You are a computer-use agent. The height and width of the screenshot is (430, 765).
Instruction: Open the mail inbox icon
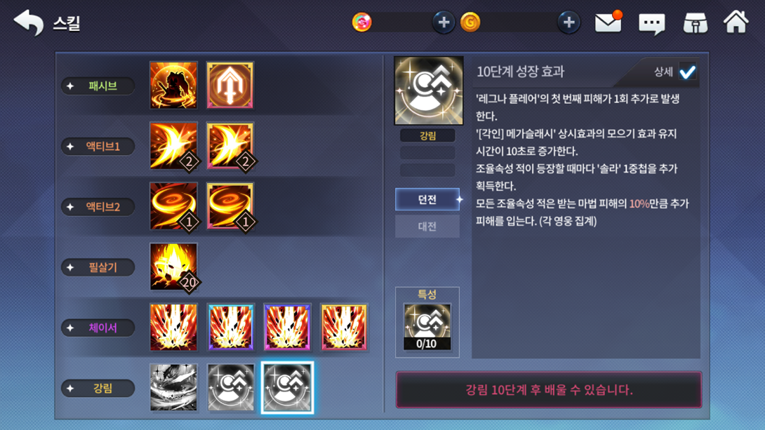608,22
